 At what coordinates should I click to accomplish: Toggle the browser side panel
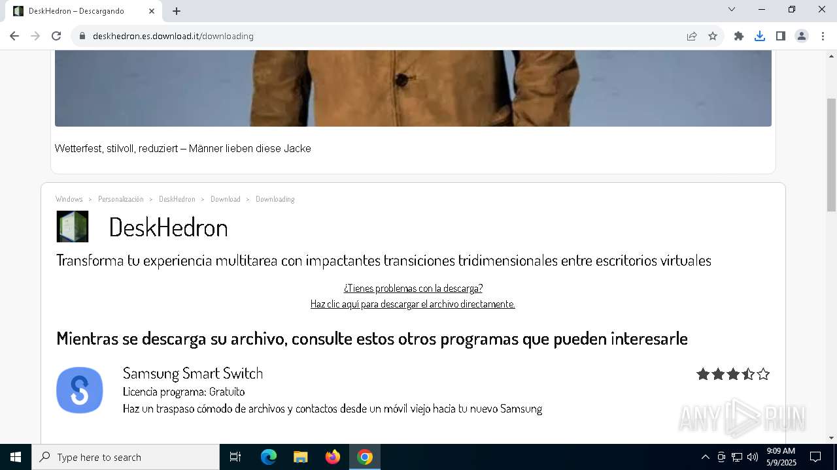pos(781,36)
